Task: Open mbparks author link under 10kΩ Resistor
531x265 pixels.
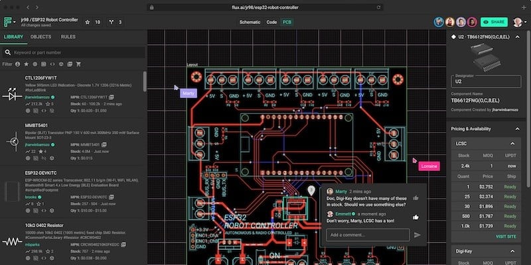Action: pos(32,244)
